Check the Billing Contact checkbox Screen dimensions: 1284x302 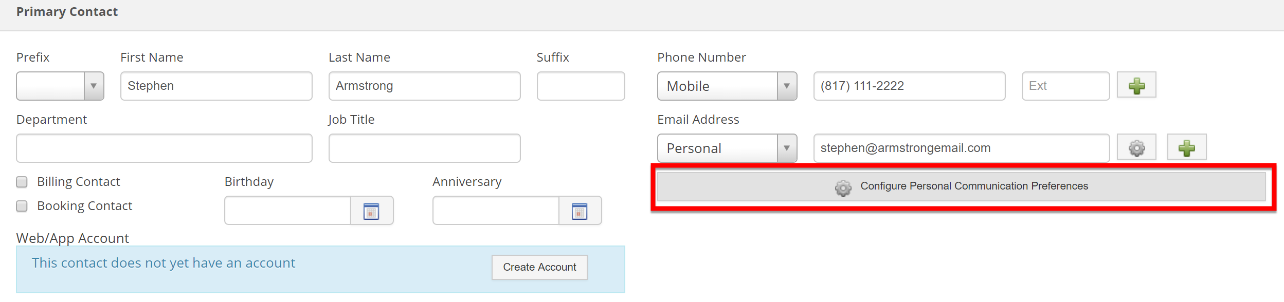pos(22,182)
